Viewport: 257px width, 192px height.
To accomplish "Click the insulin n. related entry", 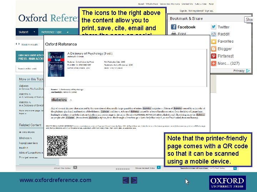I will [24, 148].
